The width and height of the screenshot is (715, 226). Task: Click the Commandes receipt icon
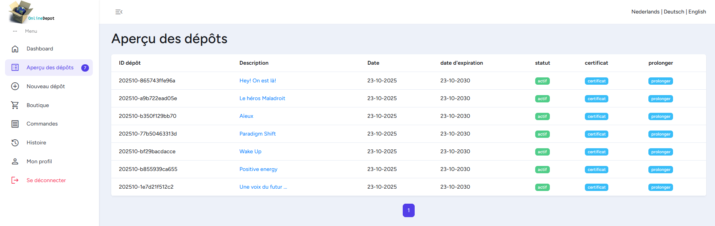[15, 124]
